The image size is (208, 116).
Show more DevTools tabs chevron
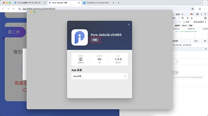tap(182, 14)
